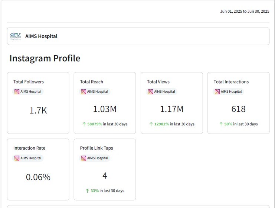Click the AIMS Hospital header name
This screenshot has height=208, width=275.
click(x=41, y=36)
